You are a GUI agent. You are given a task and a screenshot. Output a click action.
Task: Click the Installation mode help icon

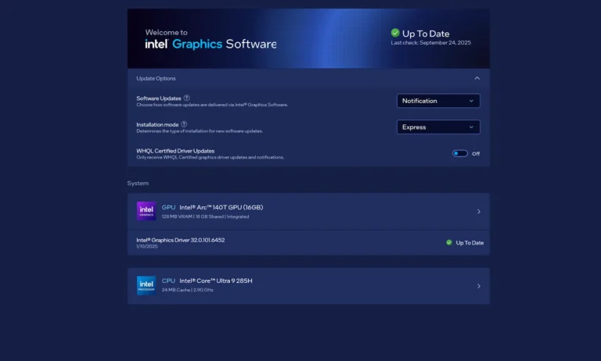[x=184, y=124]
